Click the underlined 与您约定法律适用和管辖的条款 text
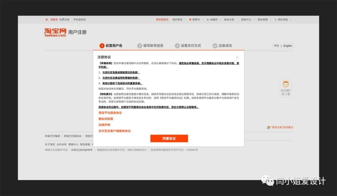The height and width of the screenshot is (196, 337). pyautogui.click(x=121, y=78)
